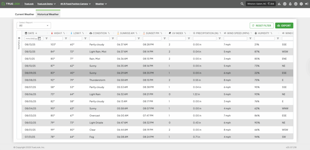The width and height of the screenshot is (310, 150).
Task: Click the Condition filter input
Action: click(99, 38)
